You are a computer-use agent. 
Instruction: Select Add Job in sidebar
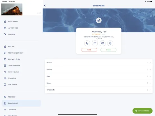click(11, 47)
